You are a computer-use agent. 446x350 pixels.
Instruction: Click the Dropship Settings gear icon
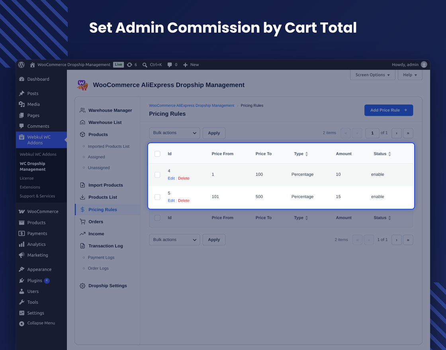82,286
